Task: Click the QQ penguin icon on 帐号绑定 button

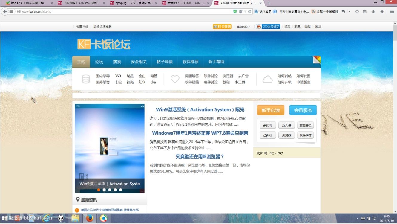Action: [259, 26]
